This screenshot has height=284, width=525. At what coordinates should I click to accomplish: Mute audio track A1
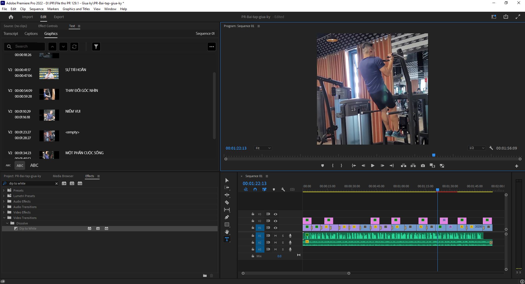[276, 236]
